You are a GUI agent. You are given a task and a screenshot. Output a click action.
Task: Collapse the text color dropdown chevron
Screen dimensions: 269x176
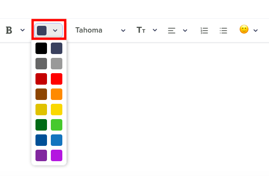click(x=55, y=31)
